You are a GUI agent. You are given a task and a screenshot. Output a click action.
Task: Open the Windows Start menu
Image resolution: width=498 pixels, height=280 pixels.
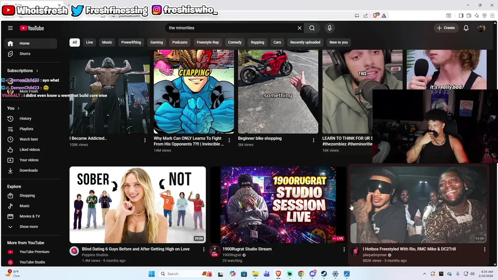[x=152, y=274]
